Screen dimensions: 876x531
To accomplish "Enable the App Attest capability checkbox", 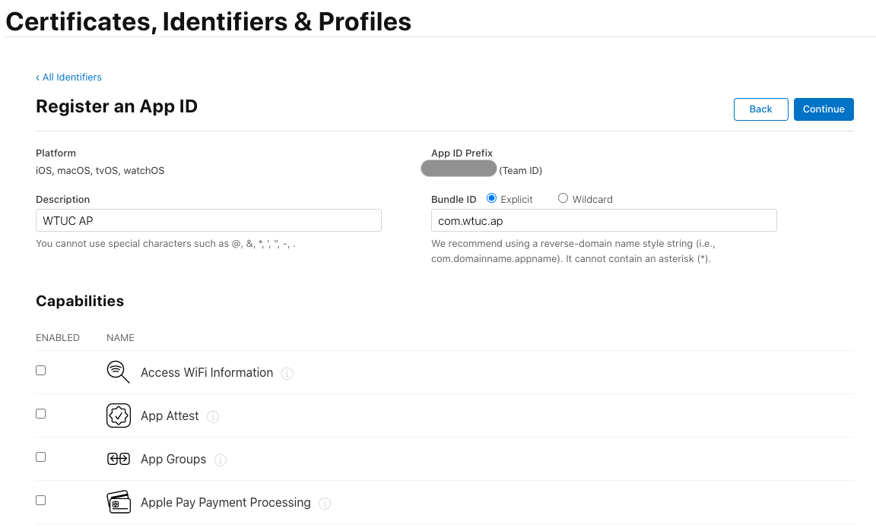I will click(41, 414).
